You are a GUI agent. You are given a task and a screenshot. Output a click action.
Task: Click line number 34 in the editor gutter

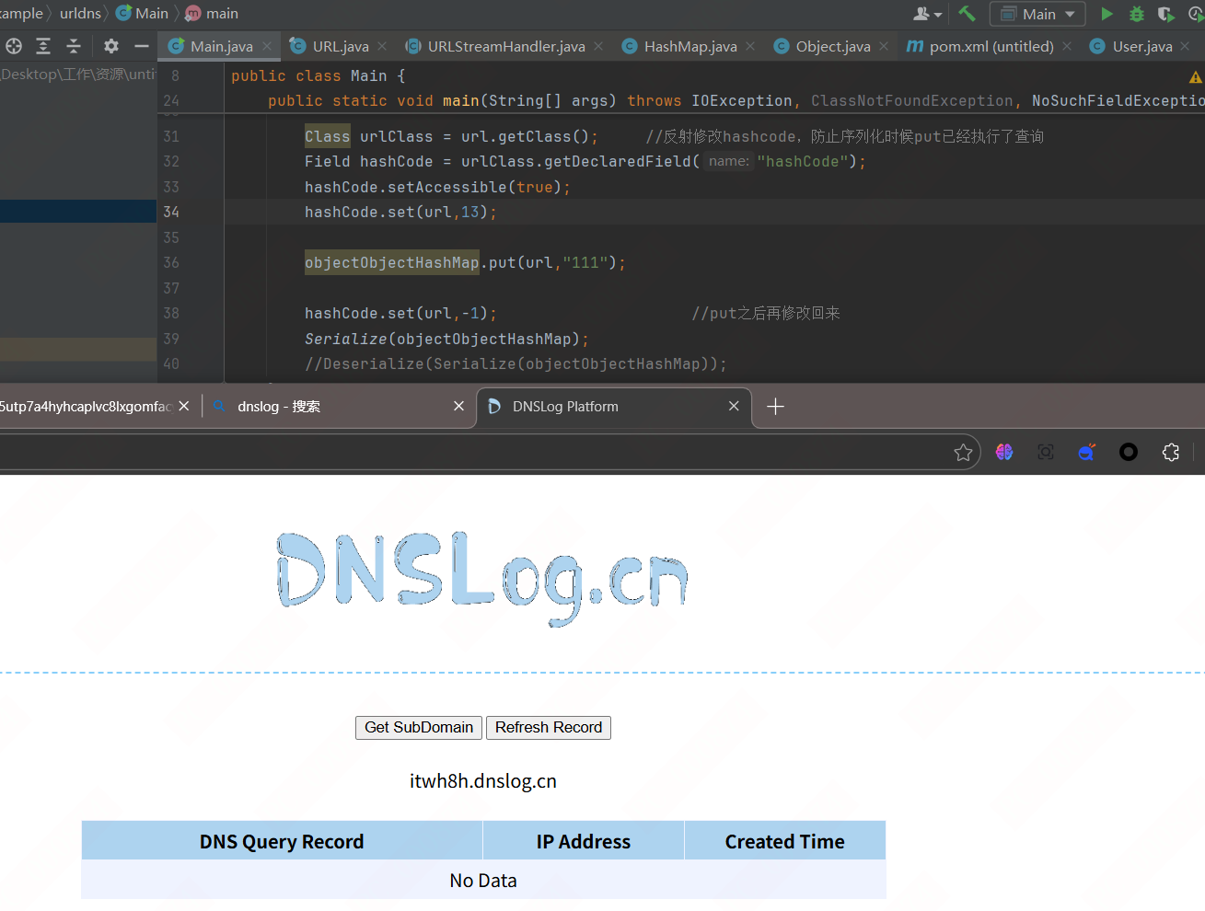pos(171,212)
